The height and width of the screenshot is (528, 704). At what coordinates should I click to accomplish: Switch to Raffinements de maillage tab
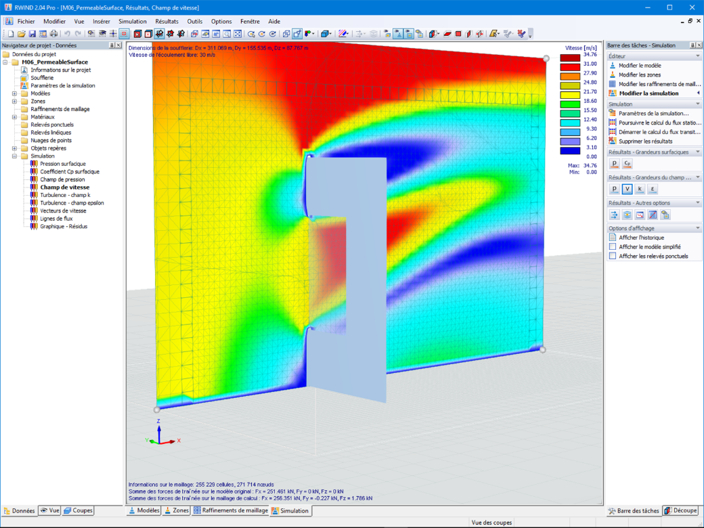231,510
